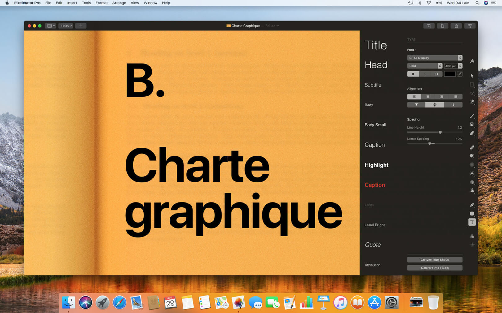Image resolution: width=502 pixels, height=313 pixels.
Task: Select the Pen tool in toolbar
Action: tap(472, 205)
